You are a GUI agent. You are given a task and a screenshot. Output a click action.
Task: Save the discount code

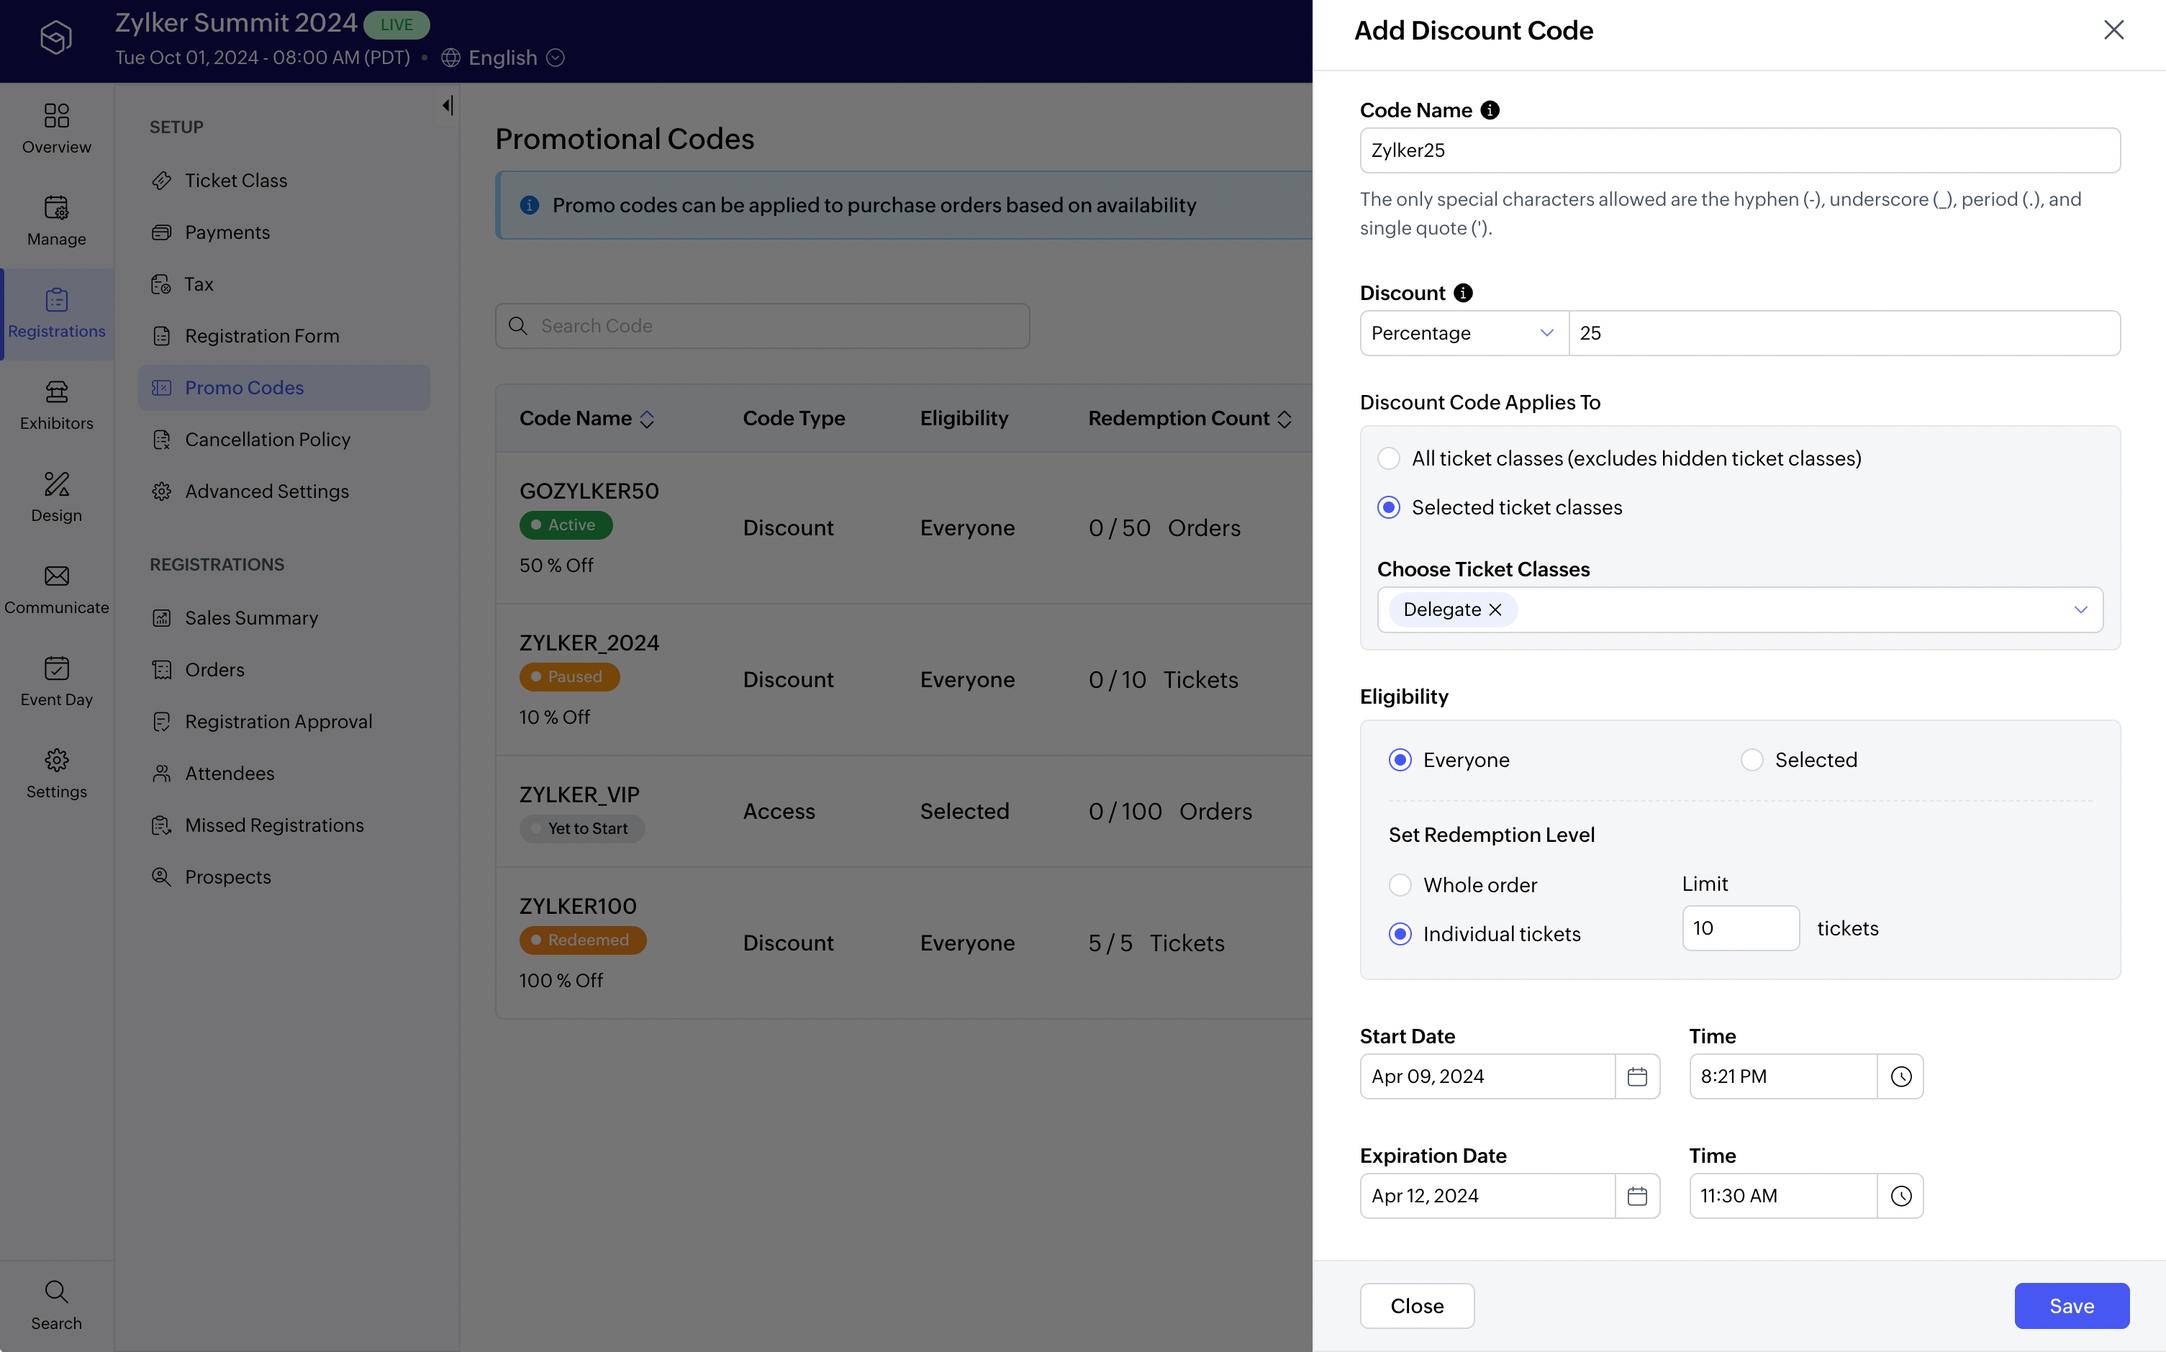click(x=2070, y=1305)
